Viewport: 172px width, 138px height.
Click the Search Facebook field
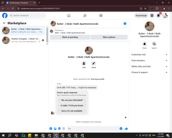28,16
